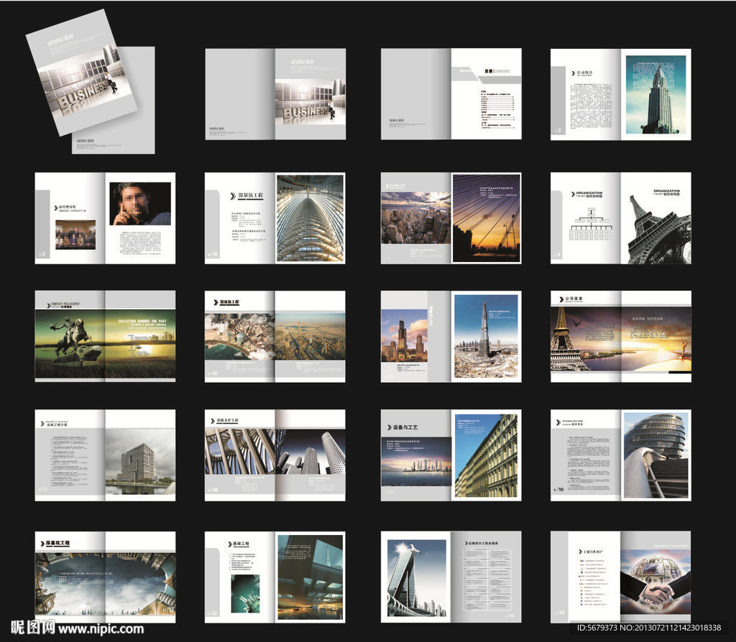Click the Burj Khalifa tower photo
This screenshot has width=736, height=642.
[486, 336]
